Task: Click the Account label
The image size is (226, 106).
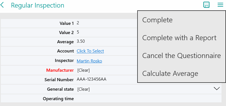Action: tap(66, 51)
